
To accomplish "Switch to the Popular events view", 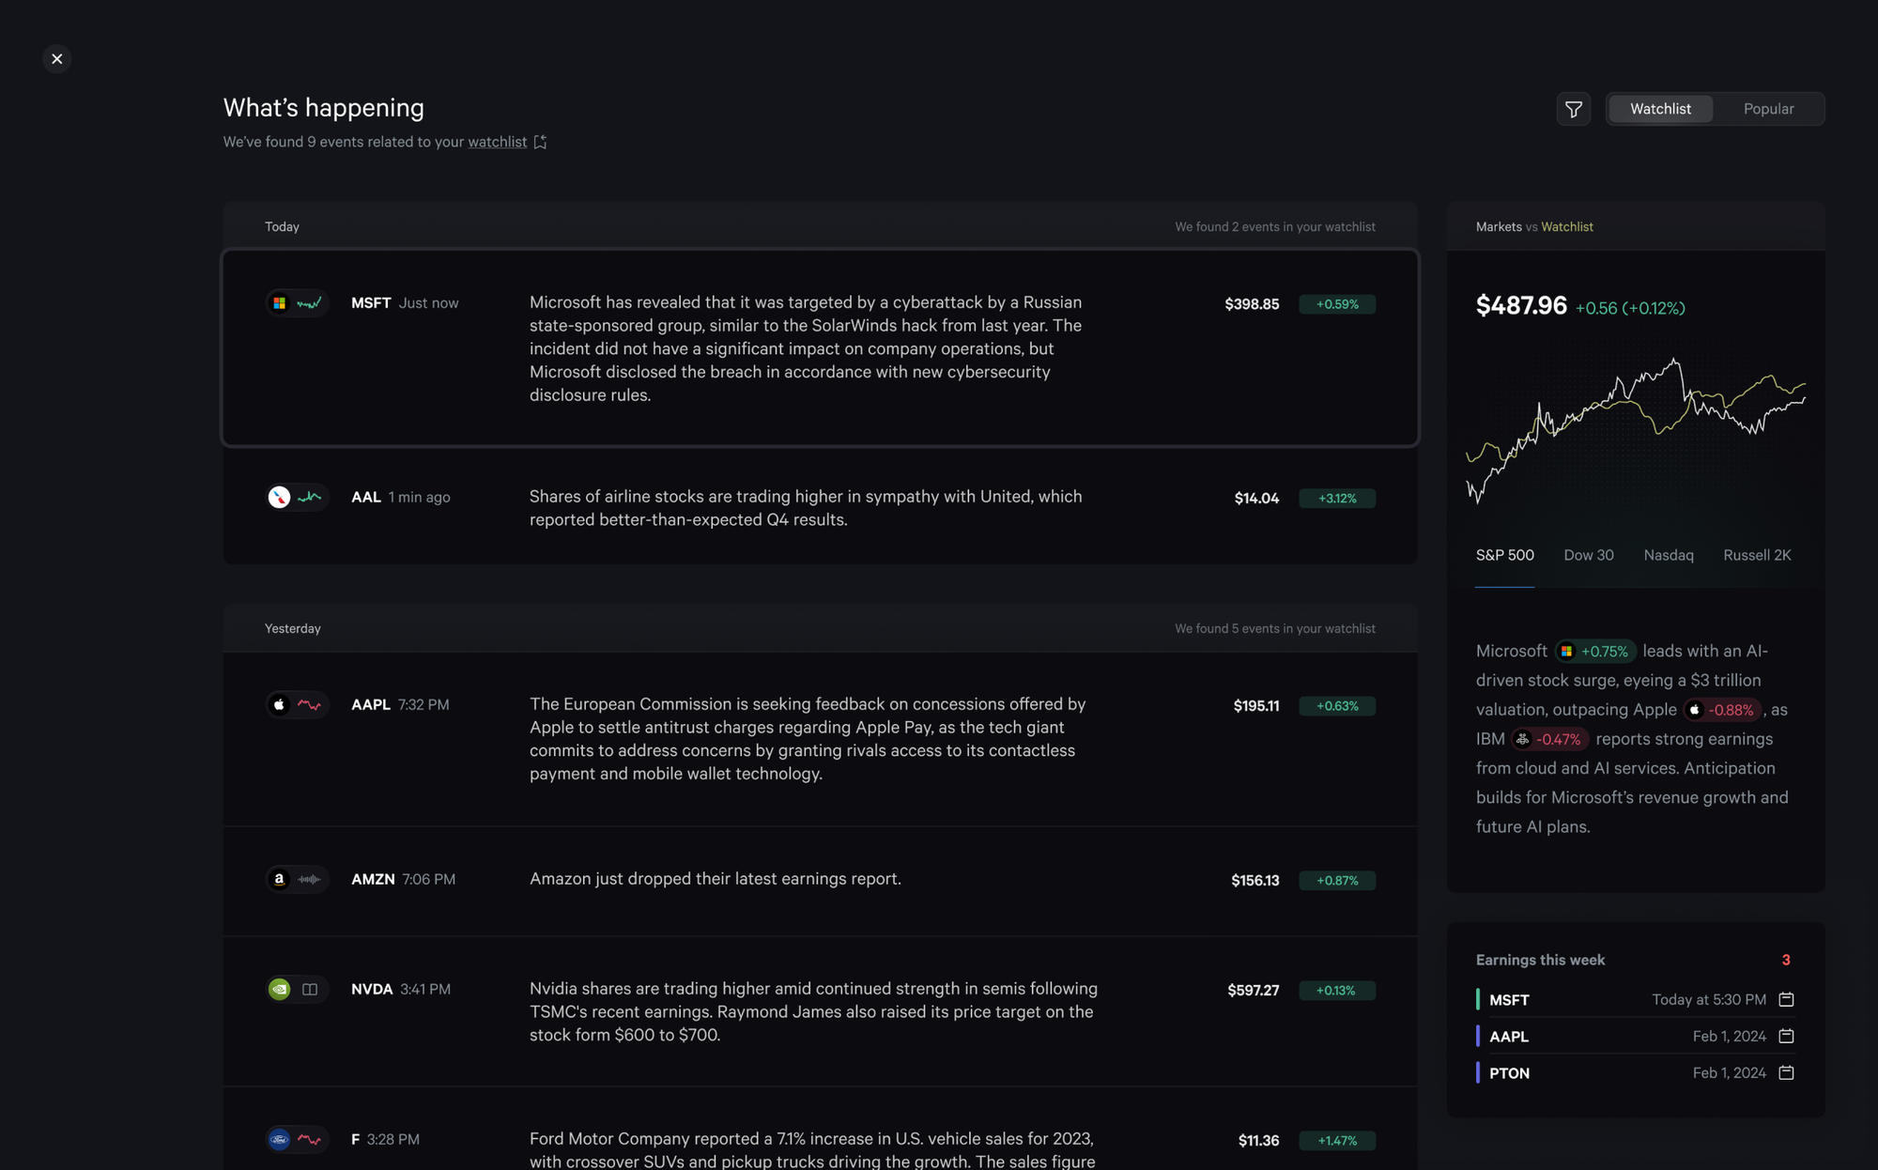I will [1768, 108].
